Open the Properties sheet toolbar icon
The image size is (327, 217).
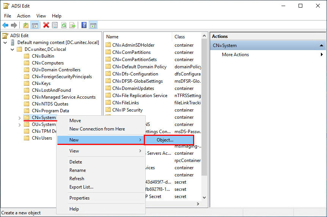(55, 25)
